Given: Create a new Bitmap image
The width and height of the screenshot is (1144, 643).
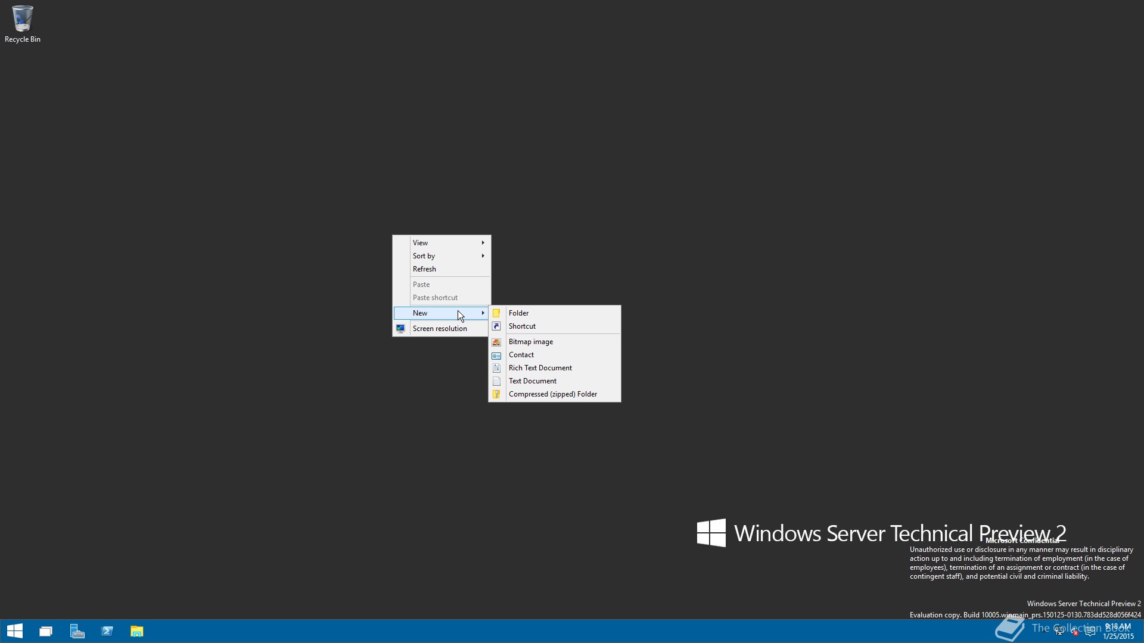Looking at the screenshot, I should pyautogui.click(x=555, y=342).
